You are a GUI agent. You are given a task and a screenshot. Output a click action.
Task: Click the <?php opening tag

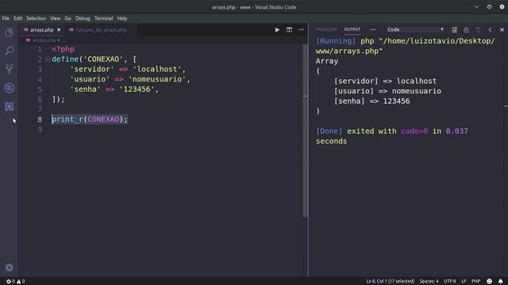coord(63,49)
